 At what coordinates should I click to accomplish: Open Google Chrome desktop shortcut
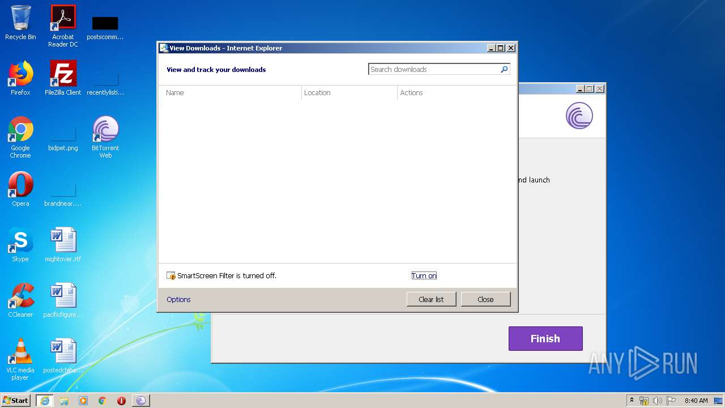click(x=20, y=137)
